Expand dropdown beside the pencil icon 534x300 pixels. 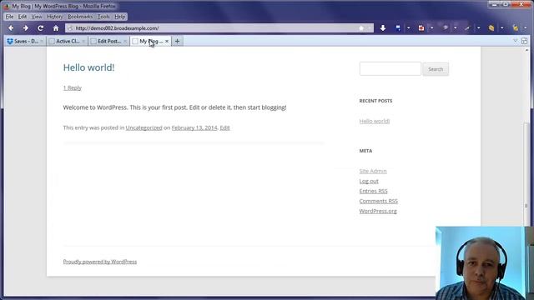pos(478,28)
